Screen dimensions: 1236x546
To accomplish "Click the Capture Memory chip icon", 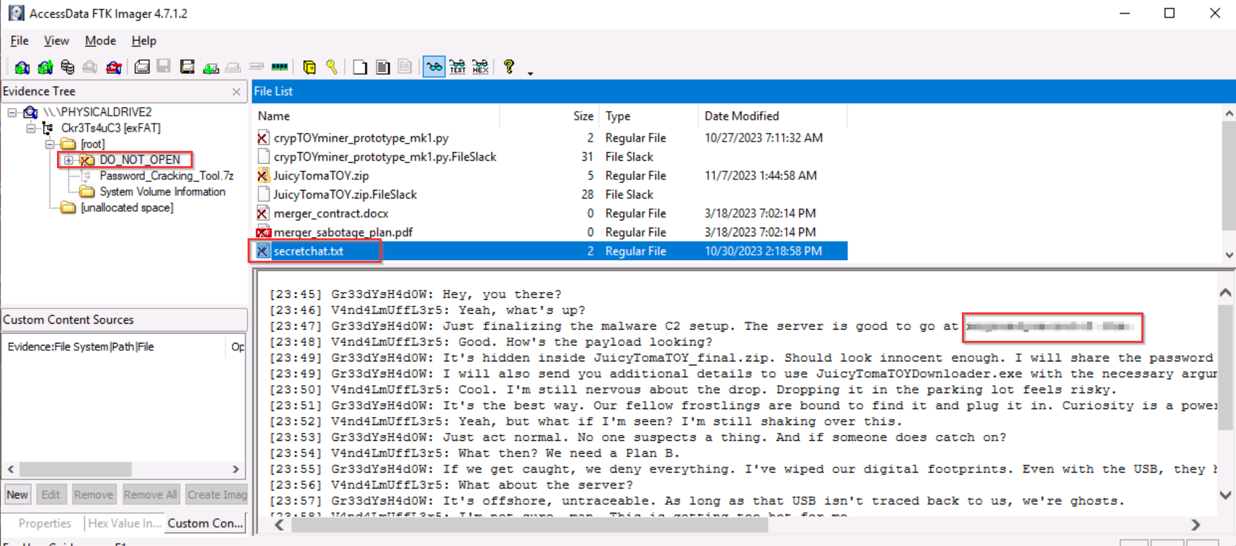I will (280, 67).
